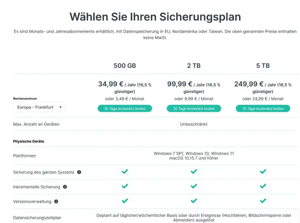Click info icon beside Sicherung des ganzen Systems
This screenshot has height=223, width=300.
[x=79, y=172]
